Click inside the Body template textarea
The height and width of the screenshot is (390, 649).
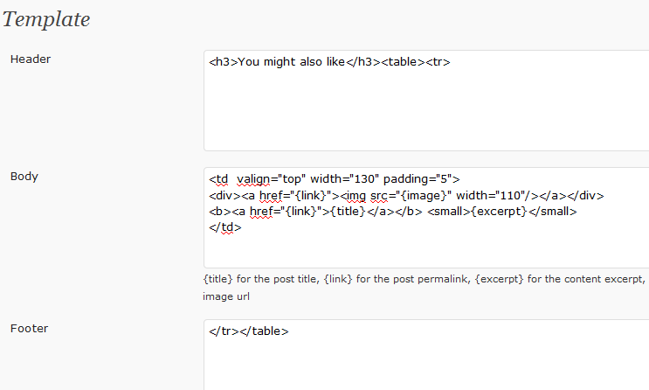426,218
